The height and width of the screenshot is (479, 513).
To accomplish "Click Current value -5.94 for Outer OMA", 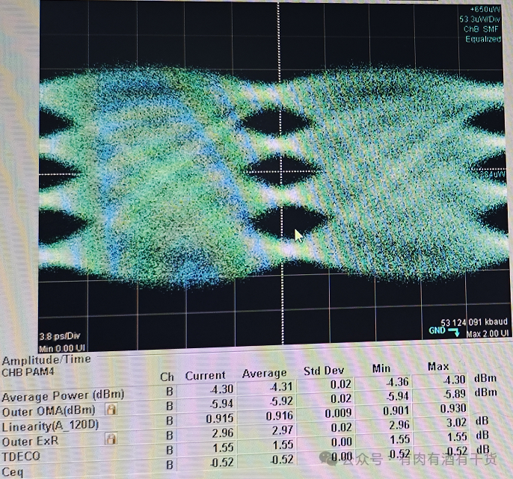I will [221, 404].
